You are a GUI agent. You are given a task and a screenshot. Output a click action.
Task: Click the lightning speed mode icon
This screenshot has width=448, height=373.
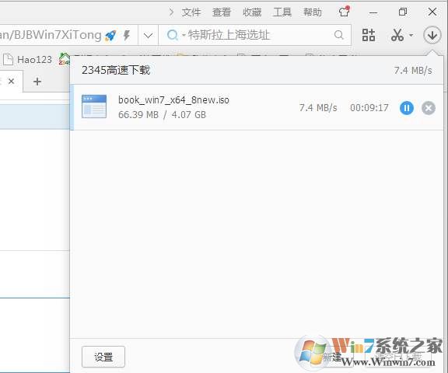pos(126,36)
